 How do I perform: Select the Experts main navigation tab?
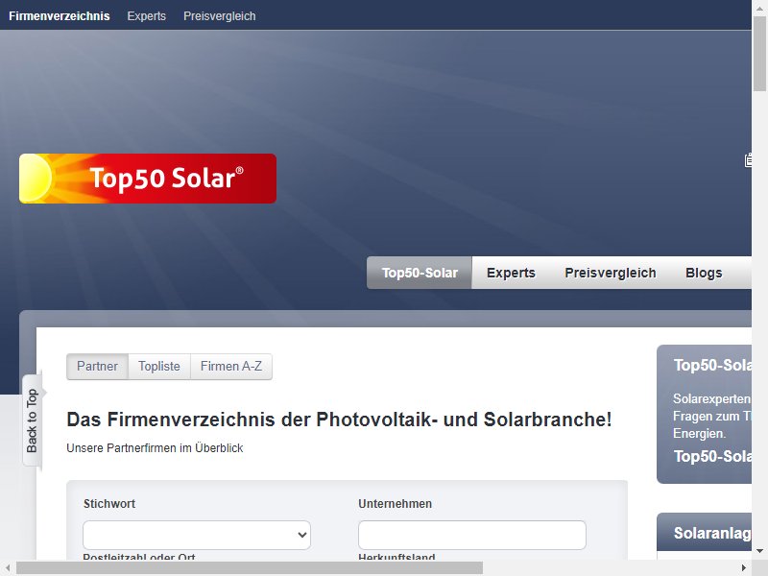point(511,273)
